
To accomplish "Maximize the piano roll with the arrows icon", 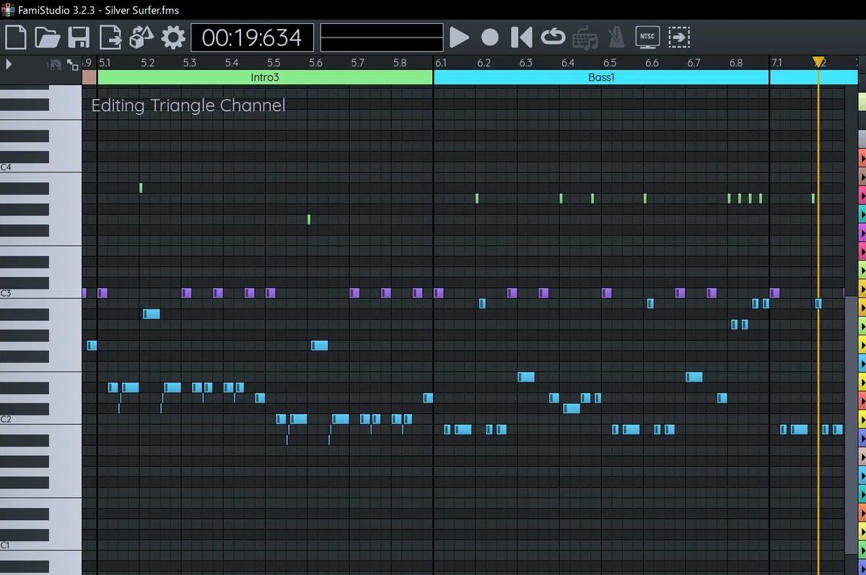I will pos(73,64).
